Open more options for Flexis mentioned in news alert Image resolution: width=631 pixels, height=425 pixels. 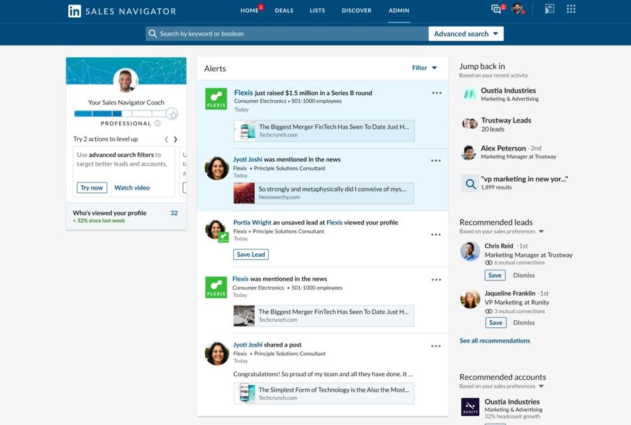tap(436, 280)
